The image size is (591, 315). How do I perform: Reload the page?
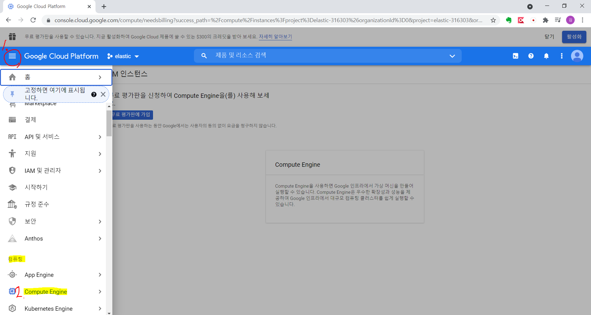(x=33, y=20)
